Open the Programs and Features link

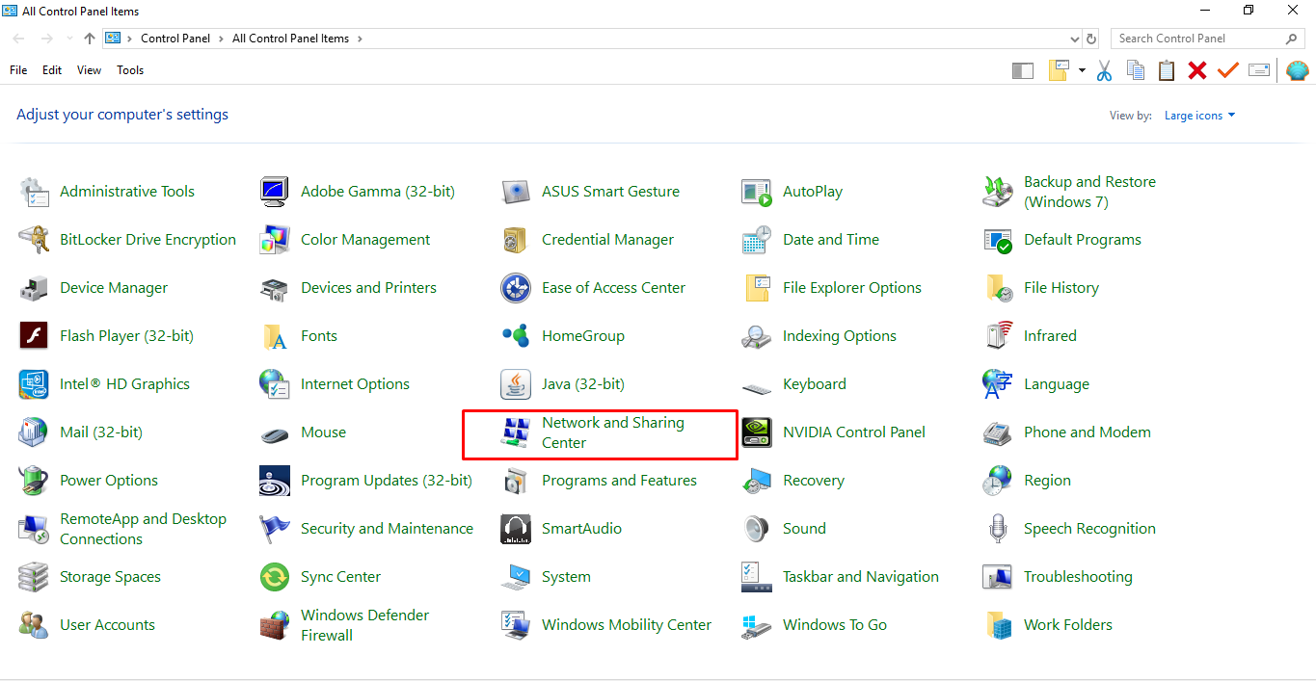(619, 481)
